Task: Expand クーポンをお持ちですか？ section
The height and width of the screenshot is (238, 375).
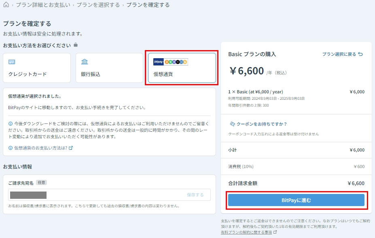Action: coord(261,124)
